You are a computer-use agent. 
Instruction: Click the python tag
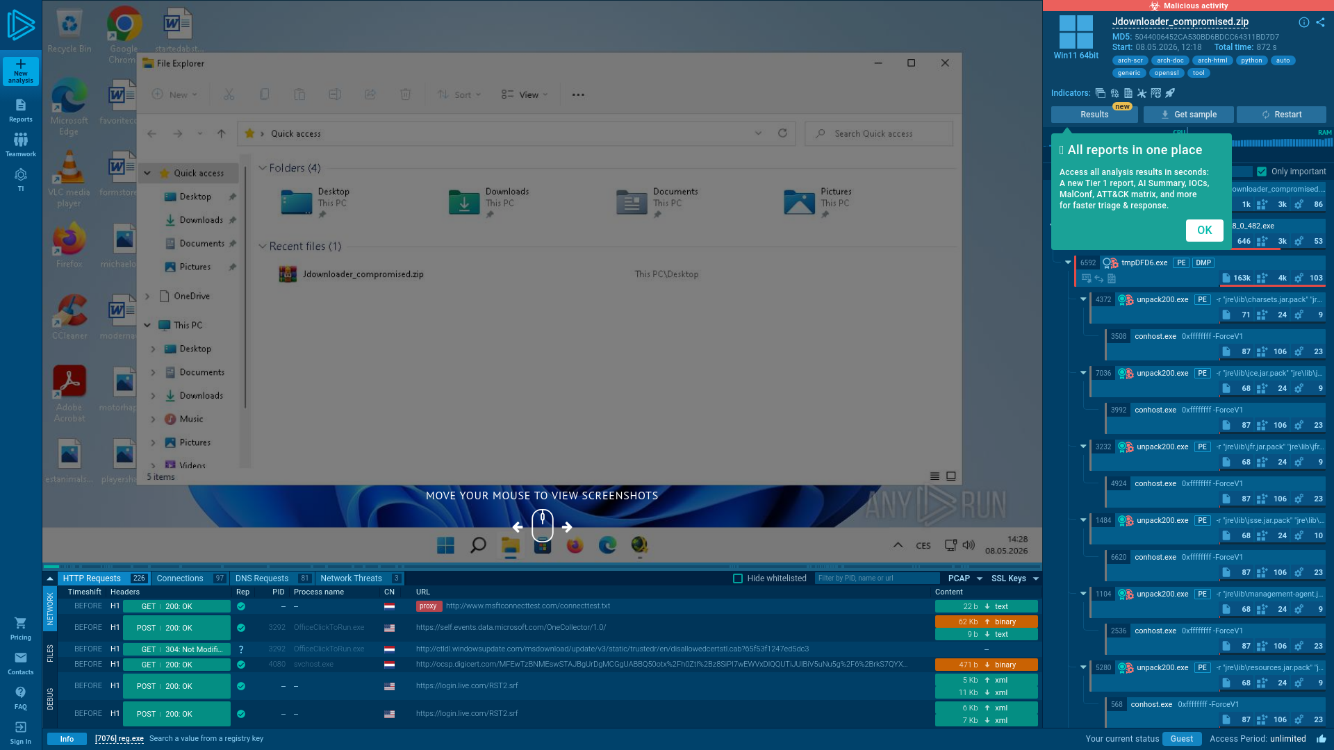tap(1251, 60)
